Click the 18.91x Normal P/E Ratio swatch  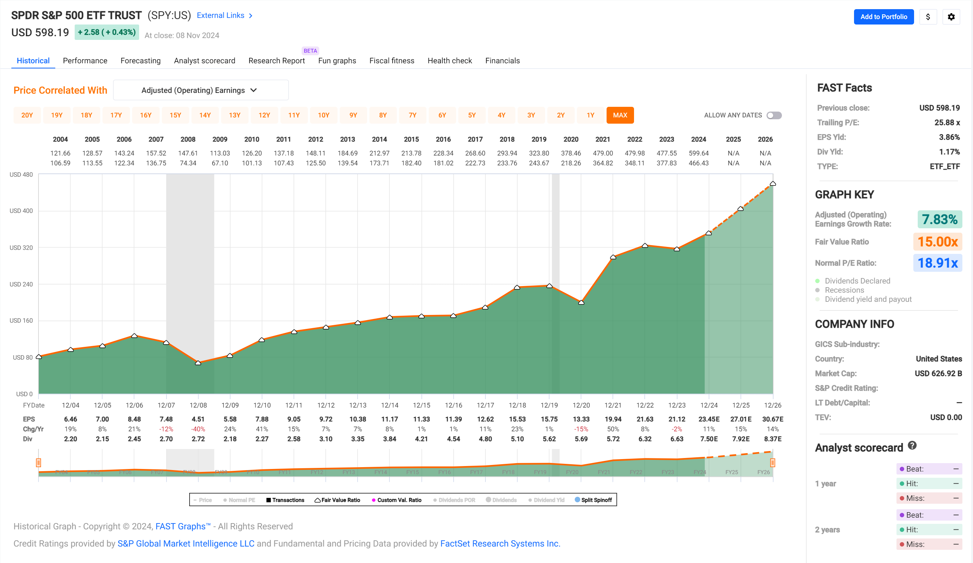coord(937,263)
